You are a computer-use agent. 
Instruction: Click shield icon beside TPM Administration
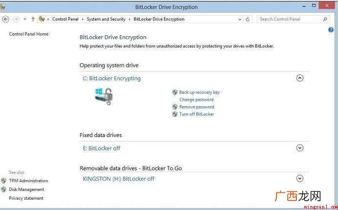click(x=3, y=181)
